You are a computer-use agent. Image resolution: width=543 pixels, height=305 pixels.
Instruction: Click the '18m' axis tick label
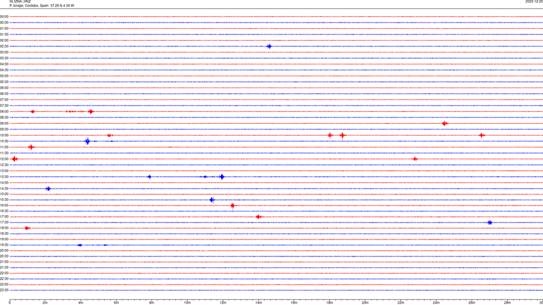click(x=330, y=303)
